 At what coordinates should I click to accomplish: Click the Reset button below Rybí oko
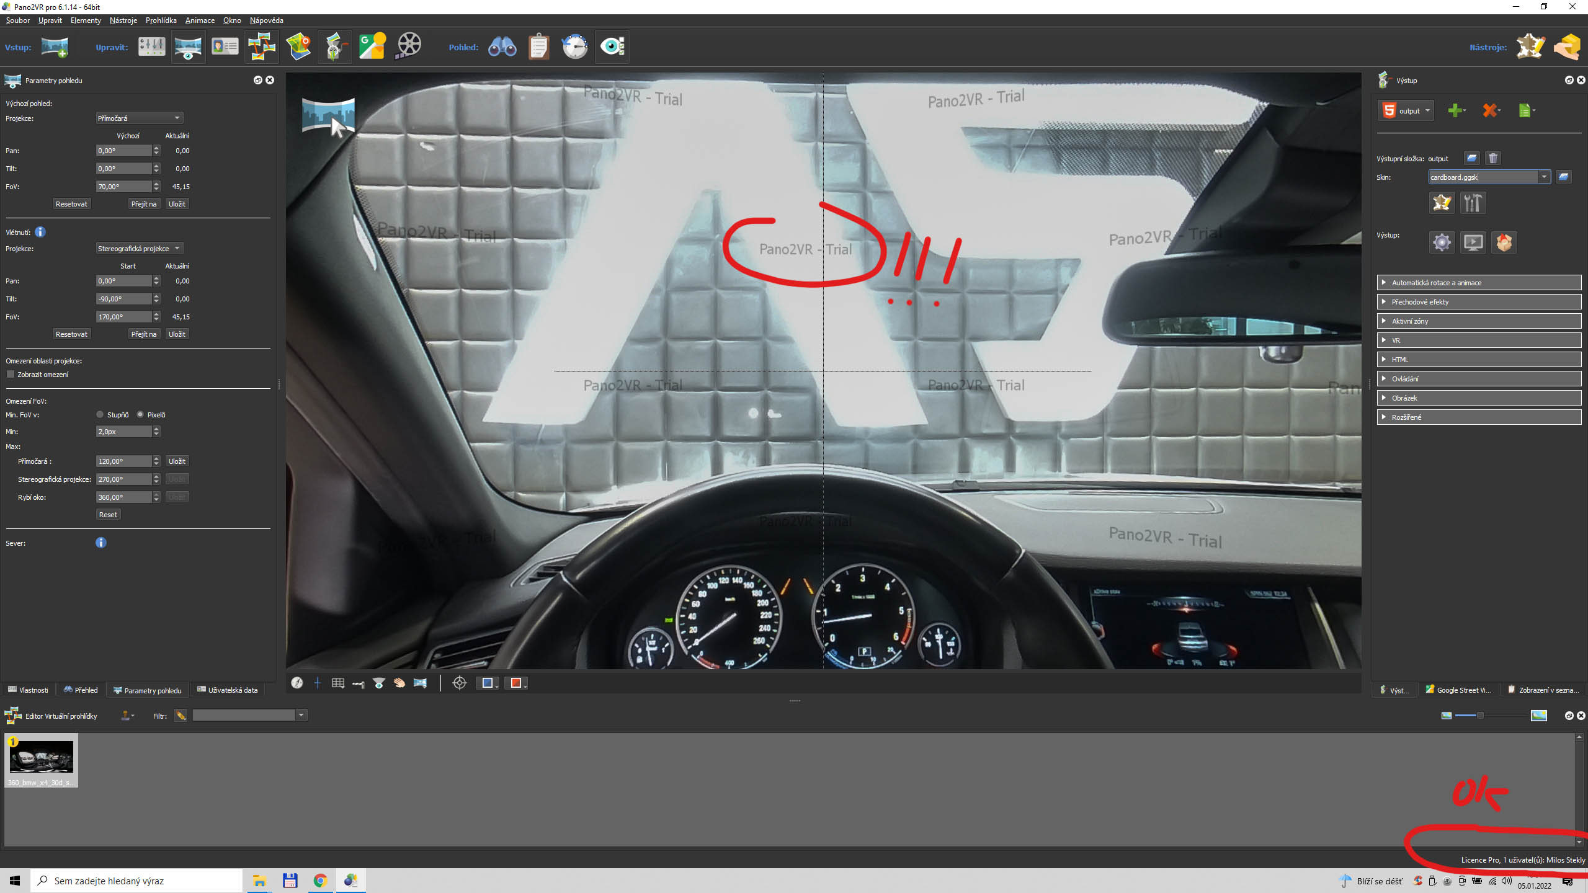pos(108,514)
